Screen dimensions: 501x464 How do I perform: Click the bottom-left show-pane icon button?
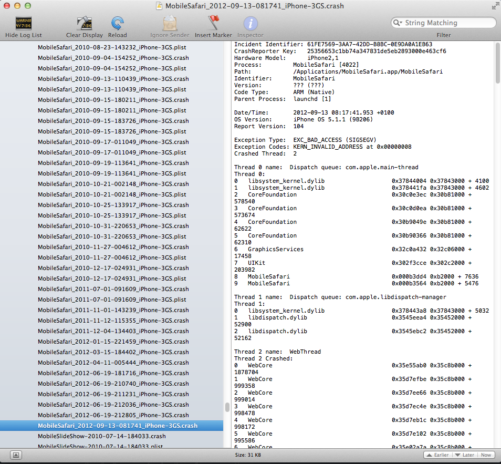pos(16,455)
